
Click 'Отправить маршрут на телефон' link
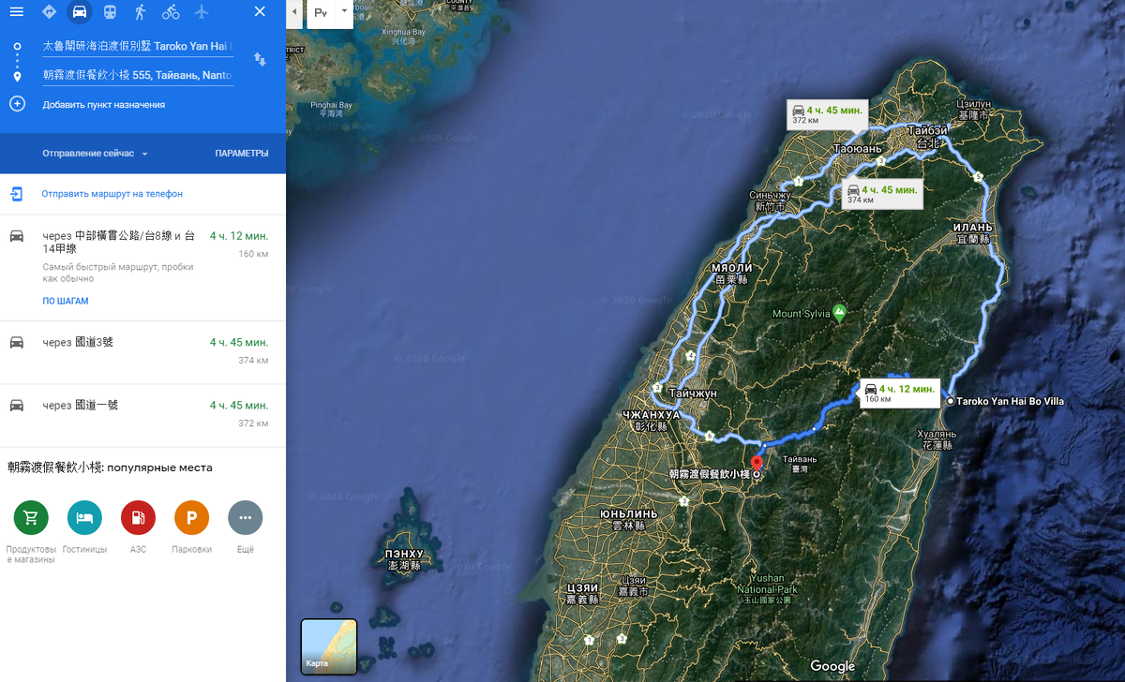coord(112,194)
